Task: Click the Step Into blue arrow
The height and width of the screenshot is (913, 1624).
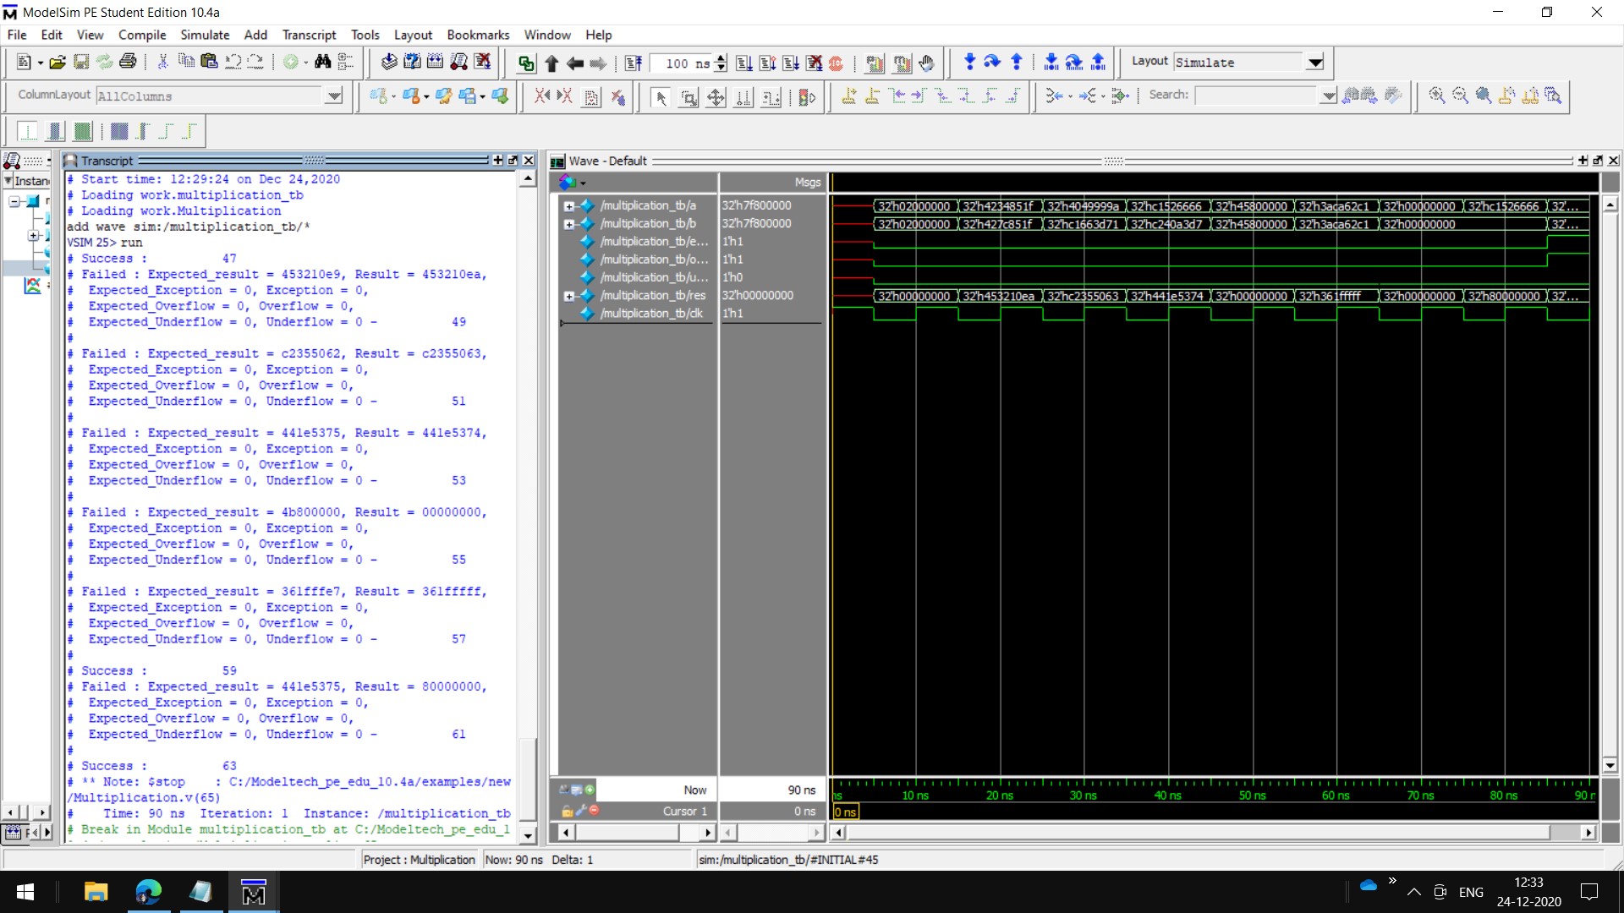Action: click(969, 62)
